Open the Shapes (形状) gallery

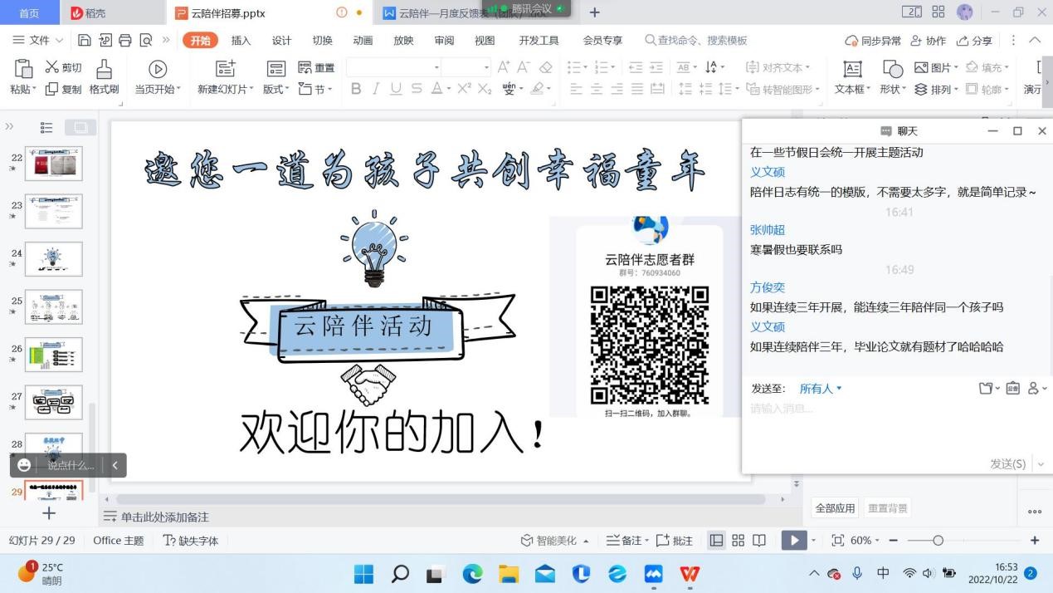click(893, 70)
